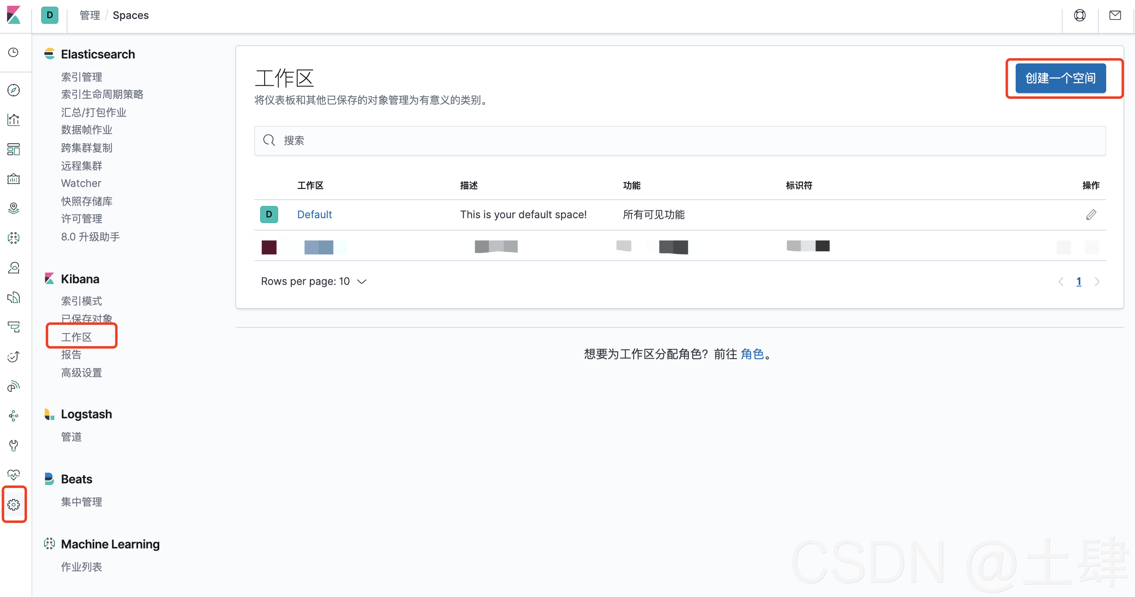The width and height of the screenshot is (1135, 597).
Task: Open 作业列表 under Machine Learning
Action: pyautogui.click(x=81, y=567)
